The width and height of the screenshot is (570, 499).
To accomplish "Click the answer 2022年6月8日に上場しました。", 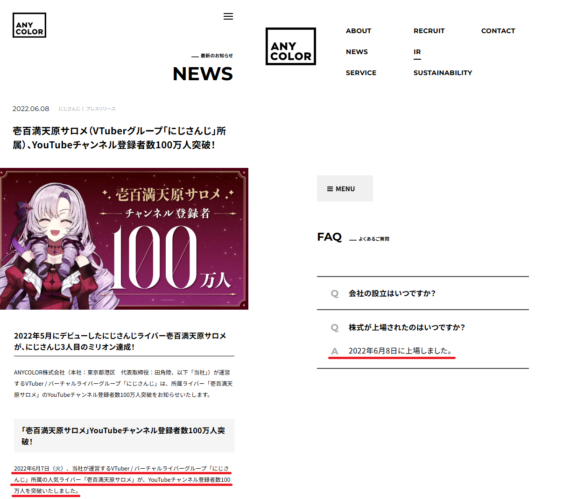I will tap(400, 351).
